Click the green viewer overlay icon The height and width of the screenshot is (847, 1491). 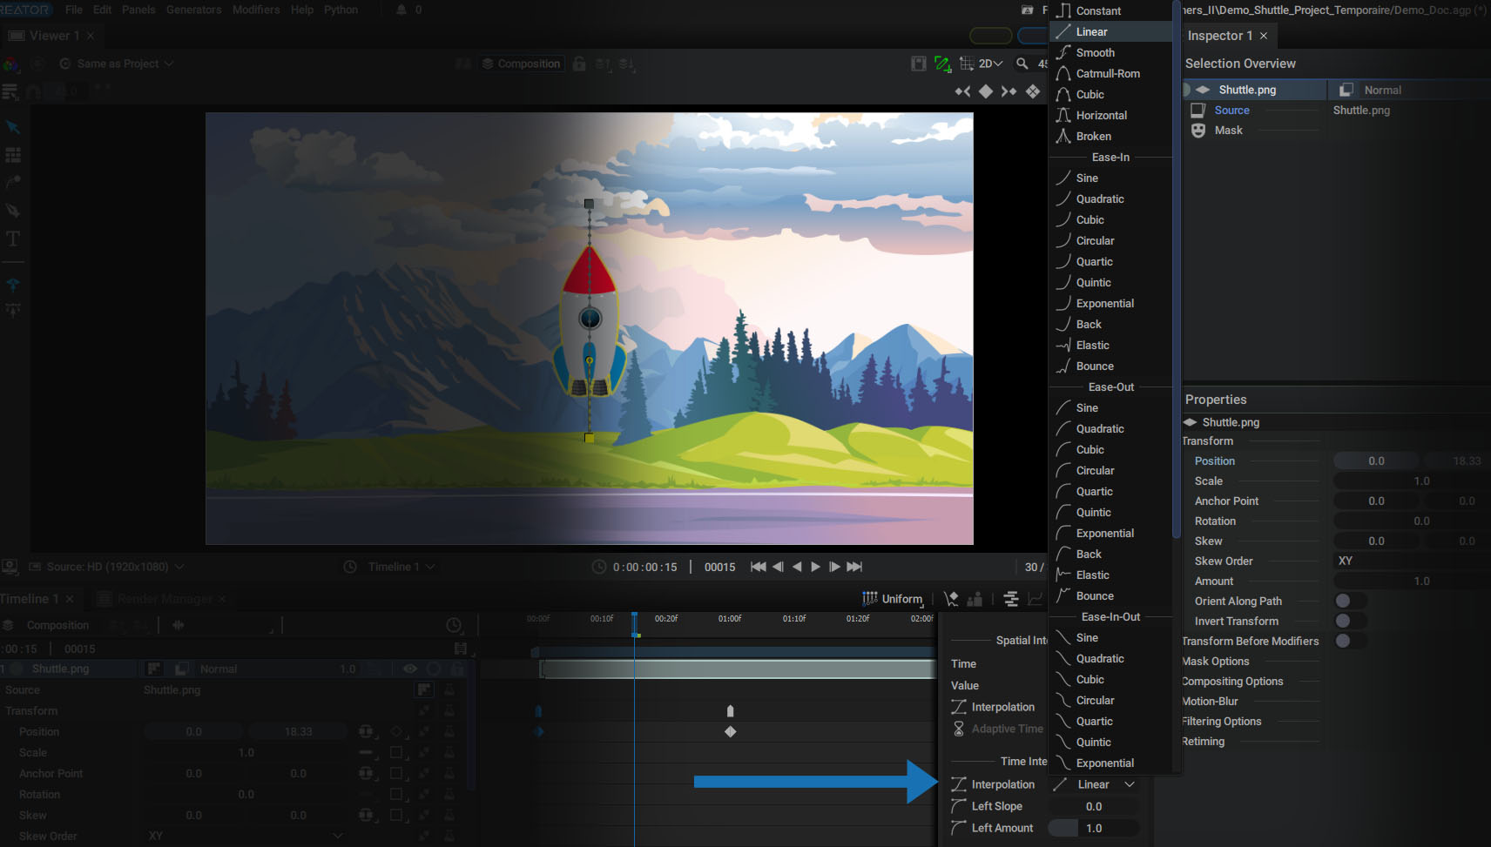(942, 64)
